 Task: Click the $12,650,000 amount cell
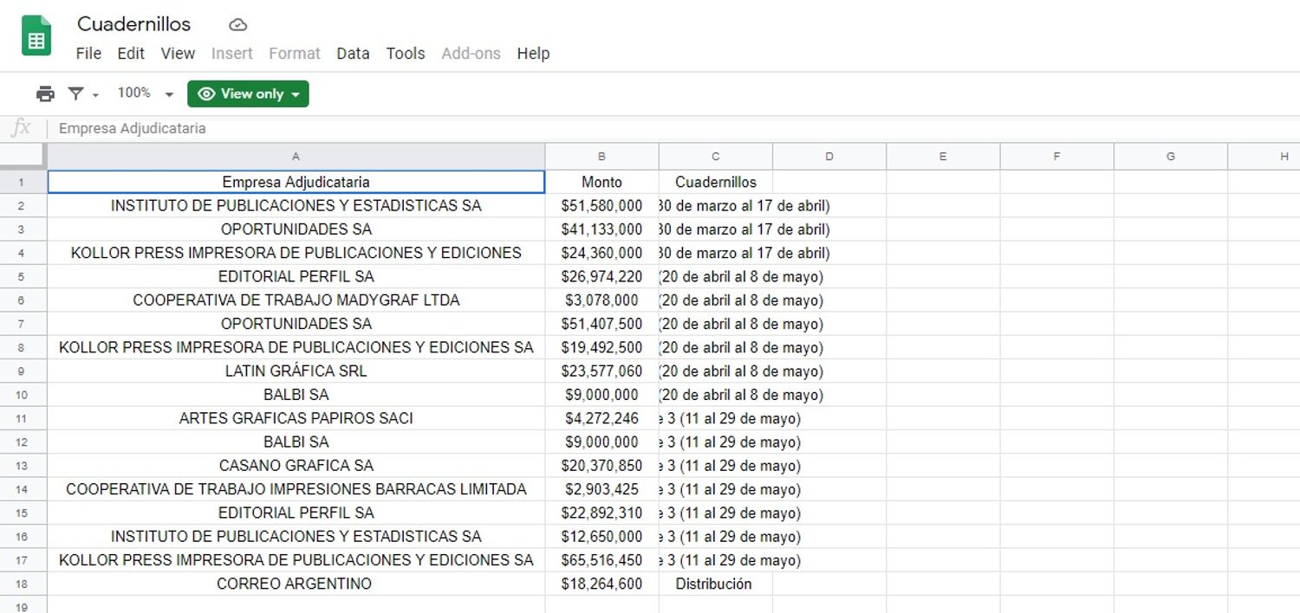pos(601,537)
